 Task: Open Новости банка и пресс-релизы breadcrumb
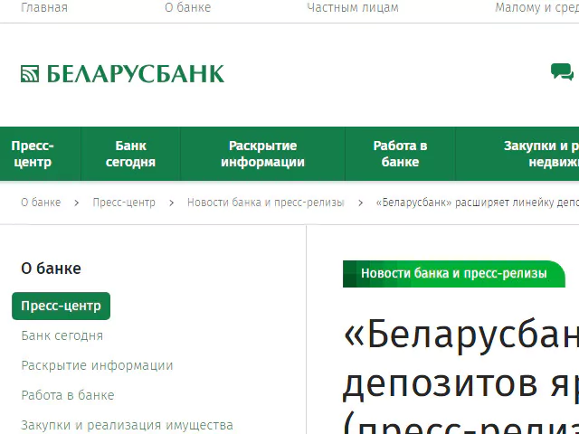coord(265,203)
